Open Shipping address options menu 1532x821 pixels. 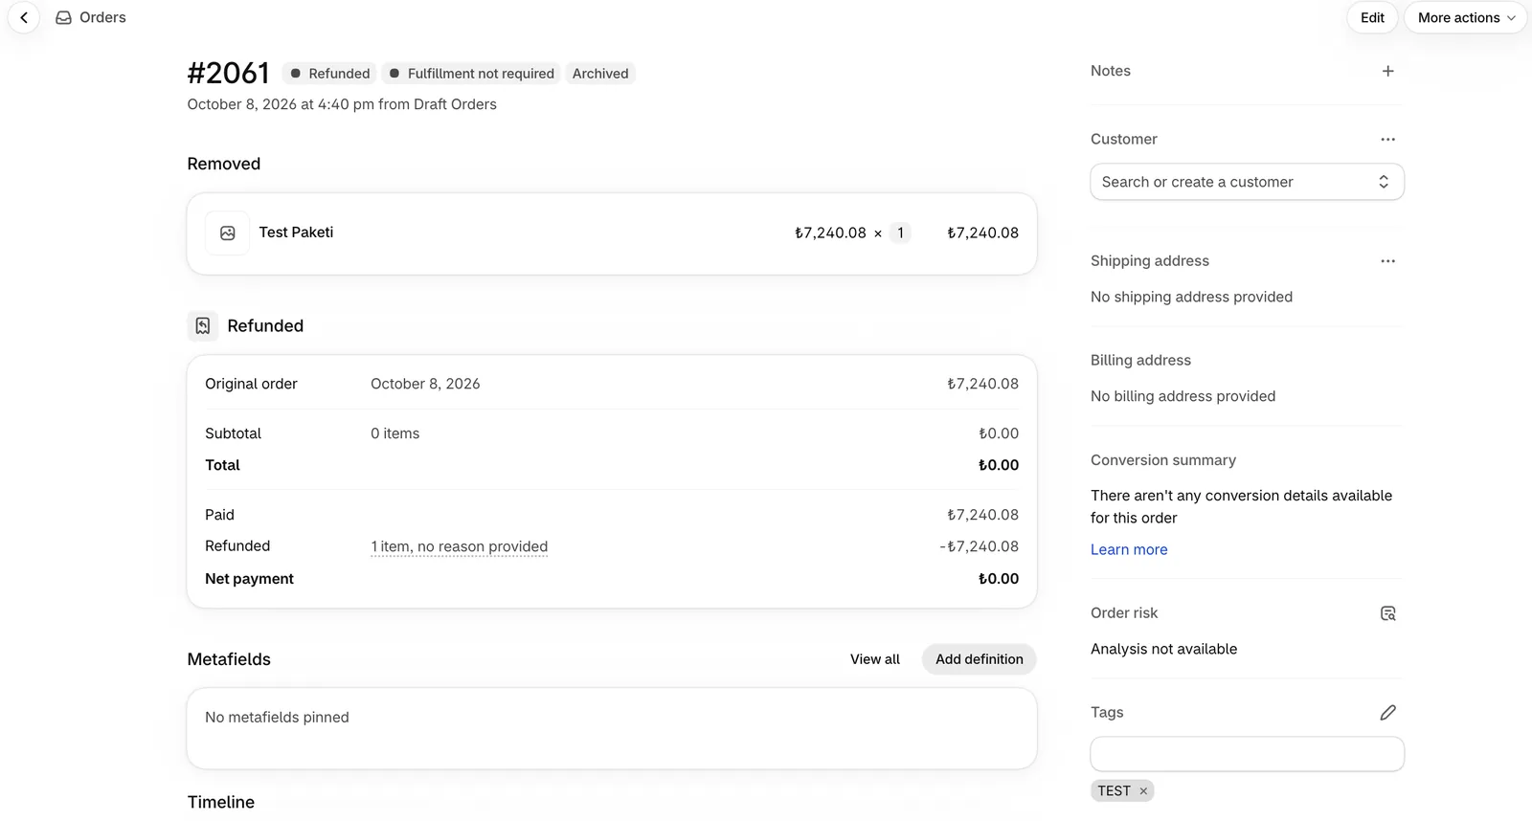(1387, 261)
